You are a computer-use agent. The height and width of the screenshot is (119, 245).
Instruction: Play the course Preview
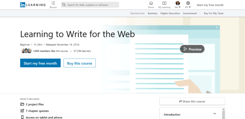click(192, 49)
